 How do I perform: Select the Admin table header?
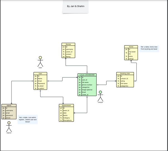[9, 106]
